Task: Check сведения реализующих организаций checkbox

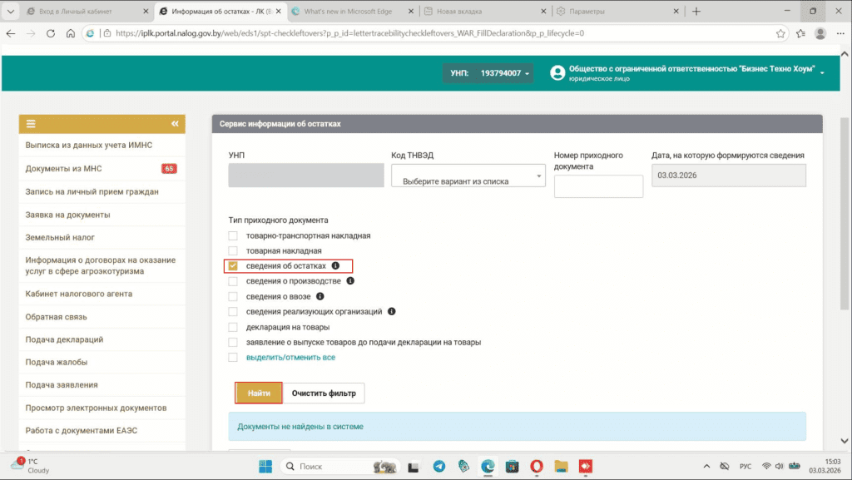Action: [x=233, y=312]
